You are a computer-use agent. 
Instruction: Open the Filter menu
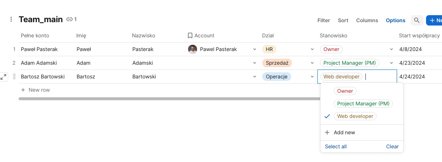pos(323,20)
